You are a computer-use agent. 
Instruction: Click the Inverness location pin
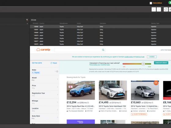coord(120,111)
